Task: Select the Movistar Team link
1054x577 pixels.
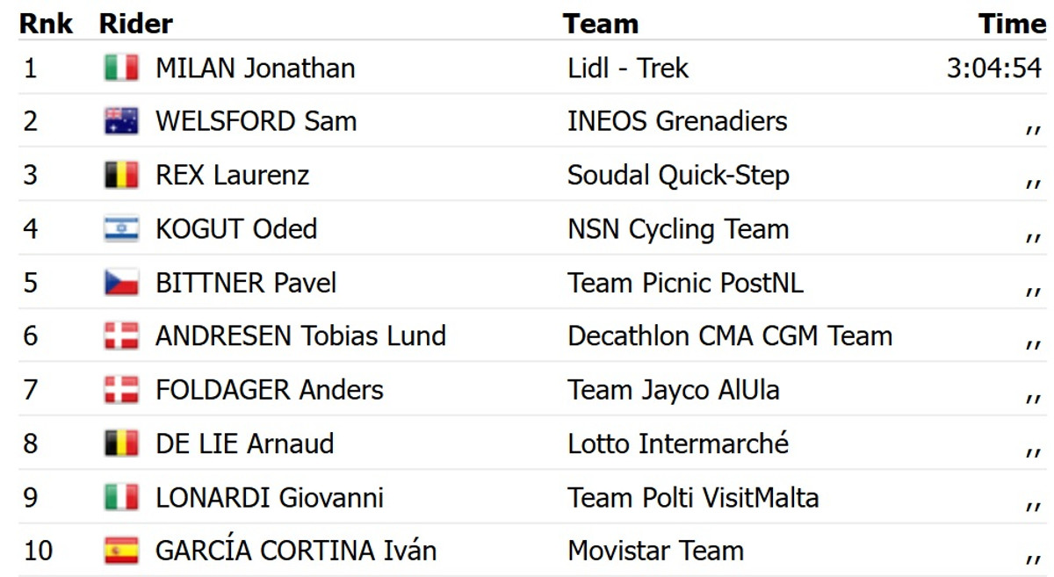Action: pos(655,551)
